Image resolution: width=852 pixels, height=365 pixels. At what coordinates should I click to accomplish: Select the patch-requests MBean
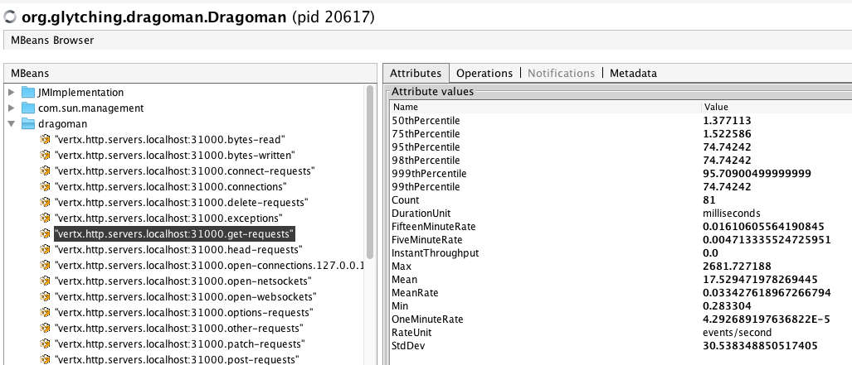[180, 344]
